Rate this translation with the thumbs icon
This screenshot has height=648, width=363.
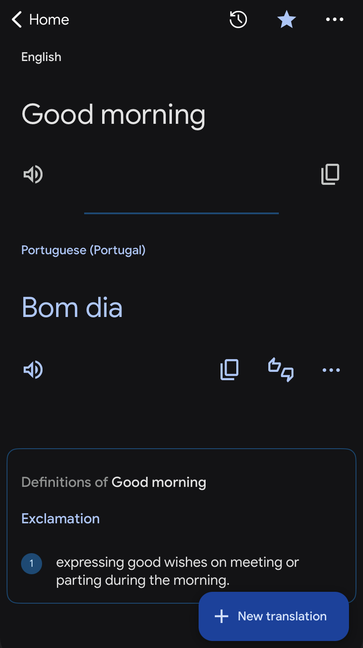point(281,370)
